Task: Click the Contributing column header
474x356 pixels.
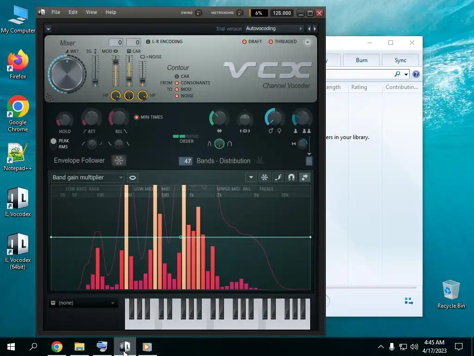Action: 402,87
